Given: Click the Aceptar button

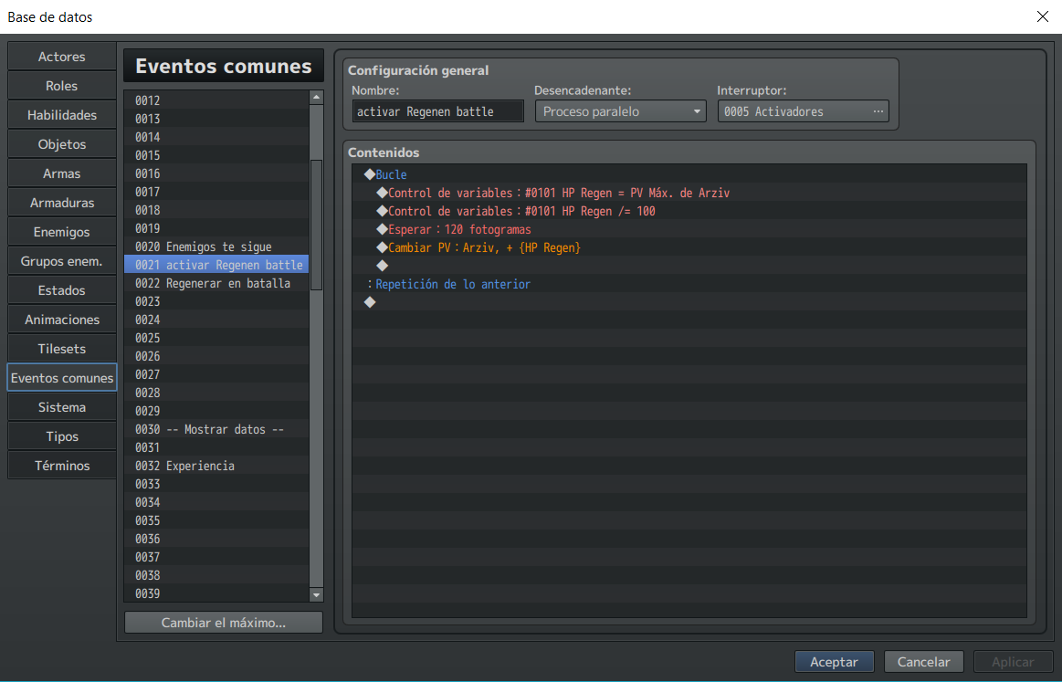Looking at the screenshot, I should point(834,662).
